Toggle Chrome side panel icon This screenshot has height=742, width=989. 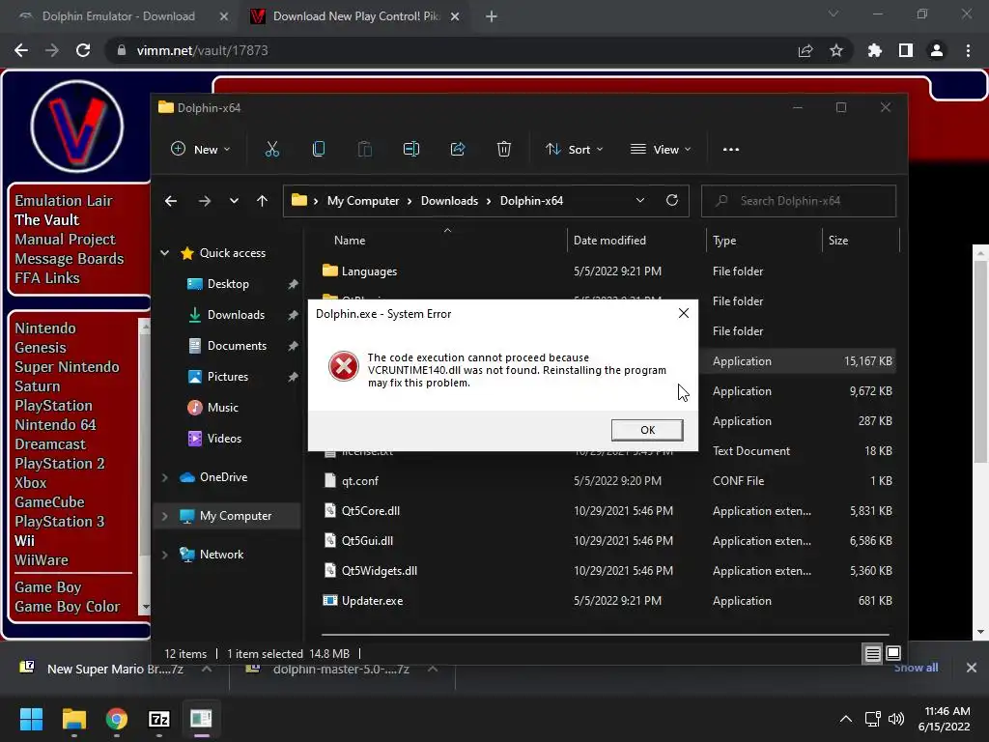906,50
